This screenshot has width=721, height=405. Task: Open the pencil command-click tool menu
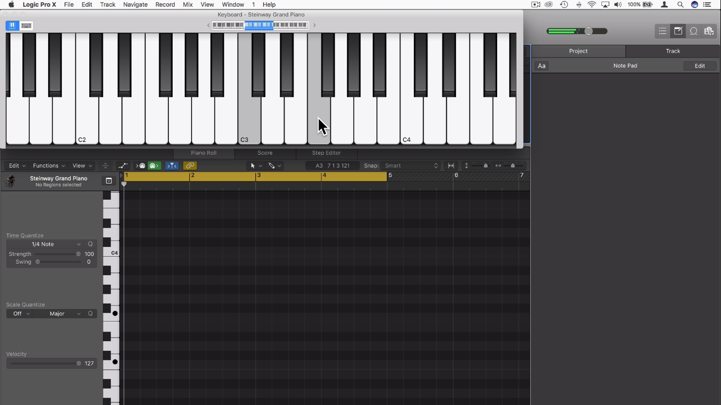pos(274,166)
